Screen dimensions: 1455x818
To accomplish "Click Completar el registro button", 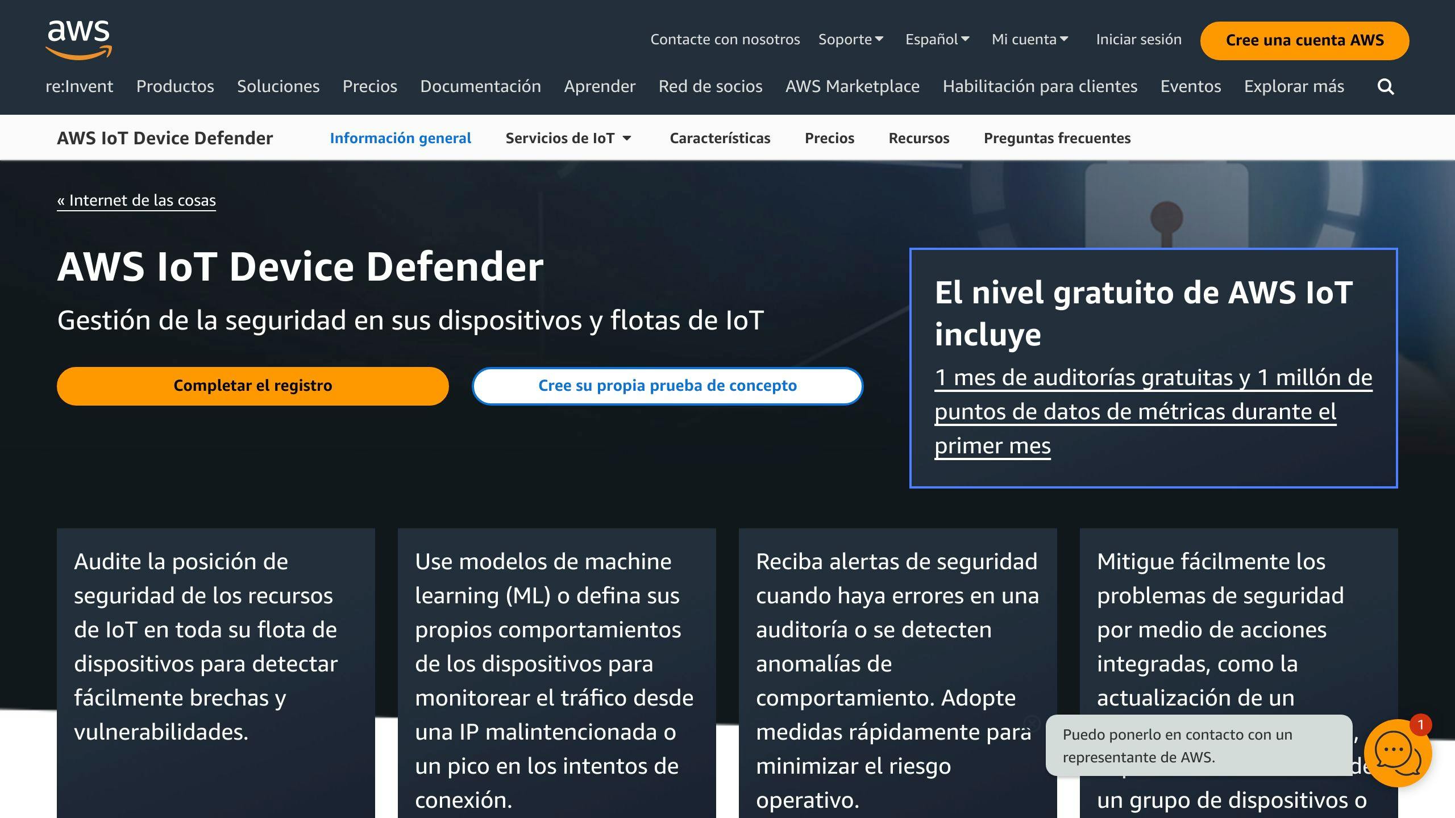I will 253,386.
